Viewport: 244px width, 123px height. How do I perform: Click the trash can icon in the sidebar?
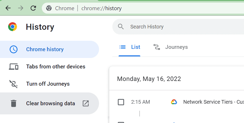pyautogui.click(x=14, y=103)
